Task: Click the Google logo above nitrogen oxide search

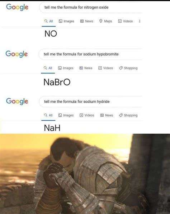Action: (17, 7)
